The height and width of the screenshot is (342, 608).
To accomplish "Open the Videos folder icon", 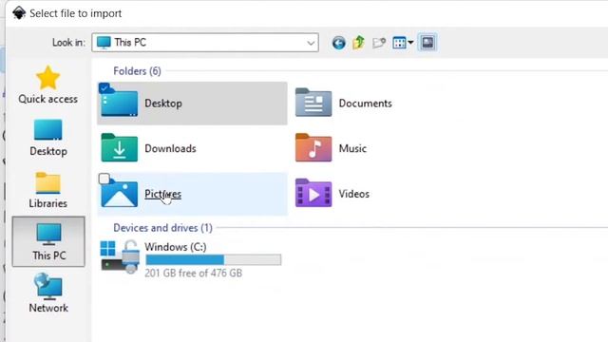I will pos(313,193).
